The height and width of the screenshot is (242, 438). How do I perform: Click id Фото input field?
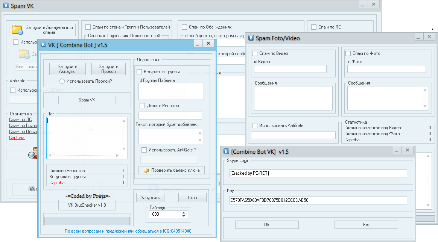[x=386, y=69]
